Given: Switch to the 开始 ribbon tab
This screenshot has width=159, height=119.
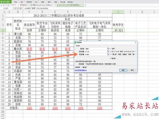Looking at the screenshot, I should tap(16, 2).
